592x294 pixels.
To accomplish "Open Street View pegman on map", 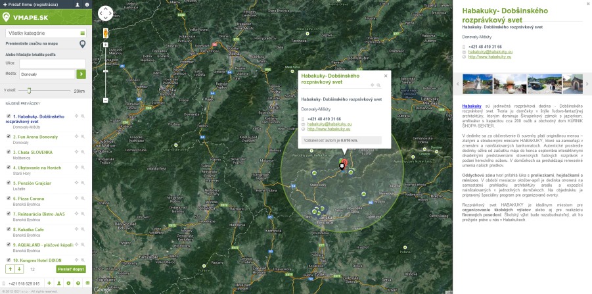I will tap(105, 32).
